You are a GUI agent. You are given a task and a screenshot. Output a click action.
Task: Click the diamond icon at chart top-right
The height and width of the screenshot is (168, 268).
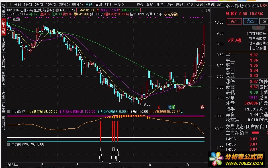click(202, 11)
